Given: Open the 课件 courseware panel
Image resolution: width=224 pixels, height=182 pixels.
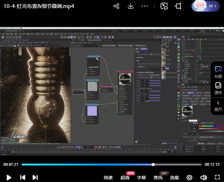Looking at the screenshot, I should tap(218, 88).
